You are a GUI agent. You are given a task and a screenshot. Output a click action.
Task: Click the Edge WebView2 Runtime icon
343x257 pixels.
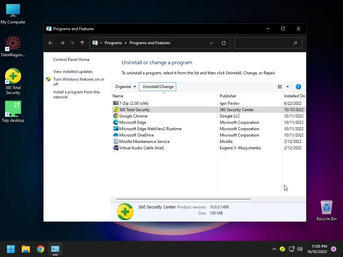coord(116,128)
